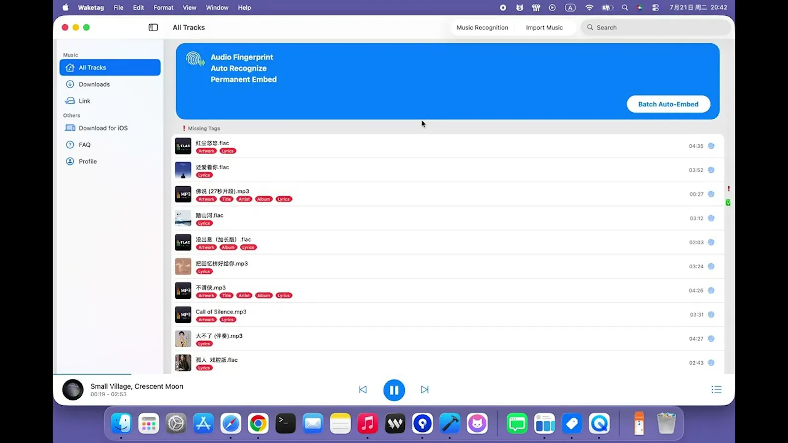
Task: Open the Waketag application menu
Action: pyautogui.click(x=91, y=7)
